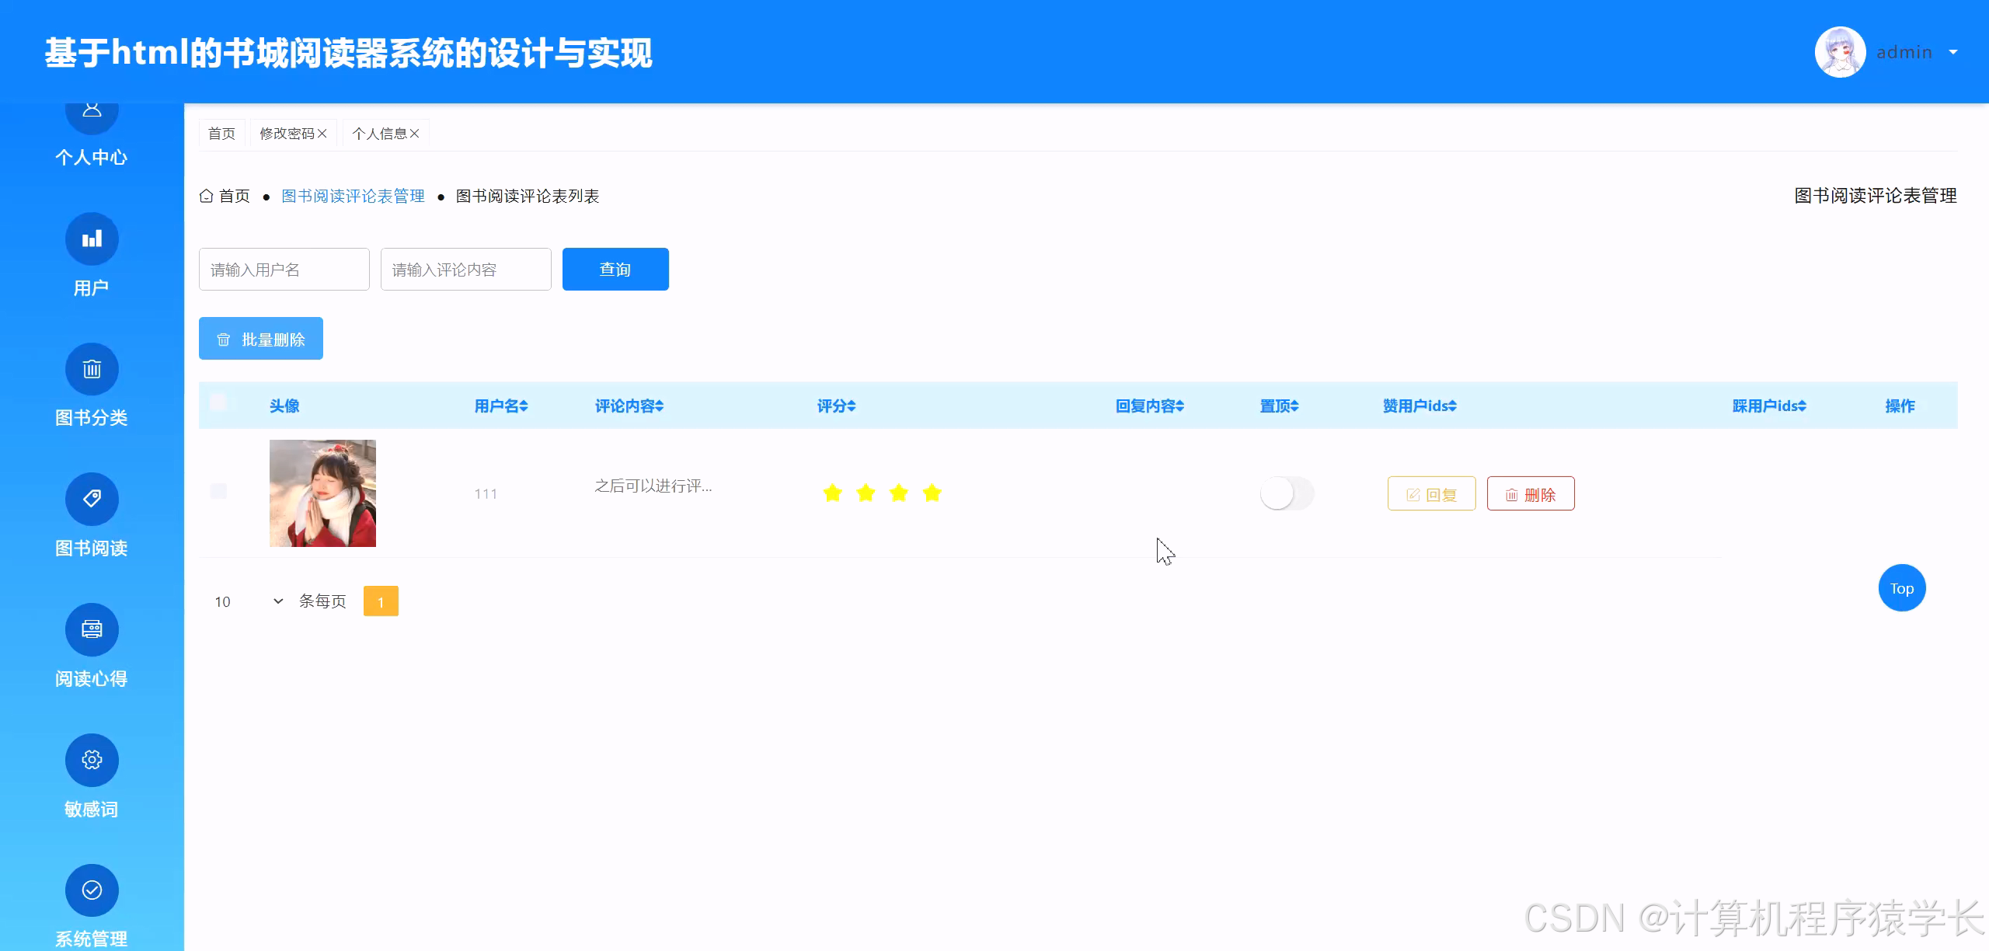The width and height of the screenshot is (1989, 951).
Task: Click the admin username label
Action: click(x=1904, y=52)
